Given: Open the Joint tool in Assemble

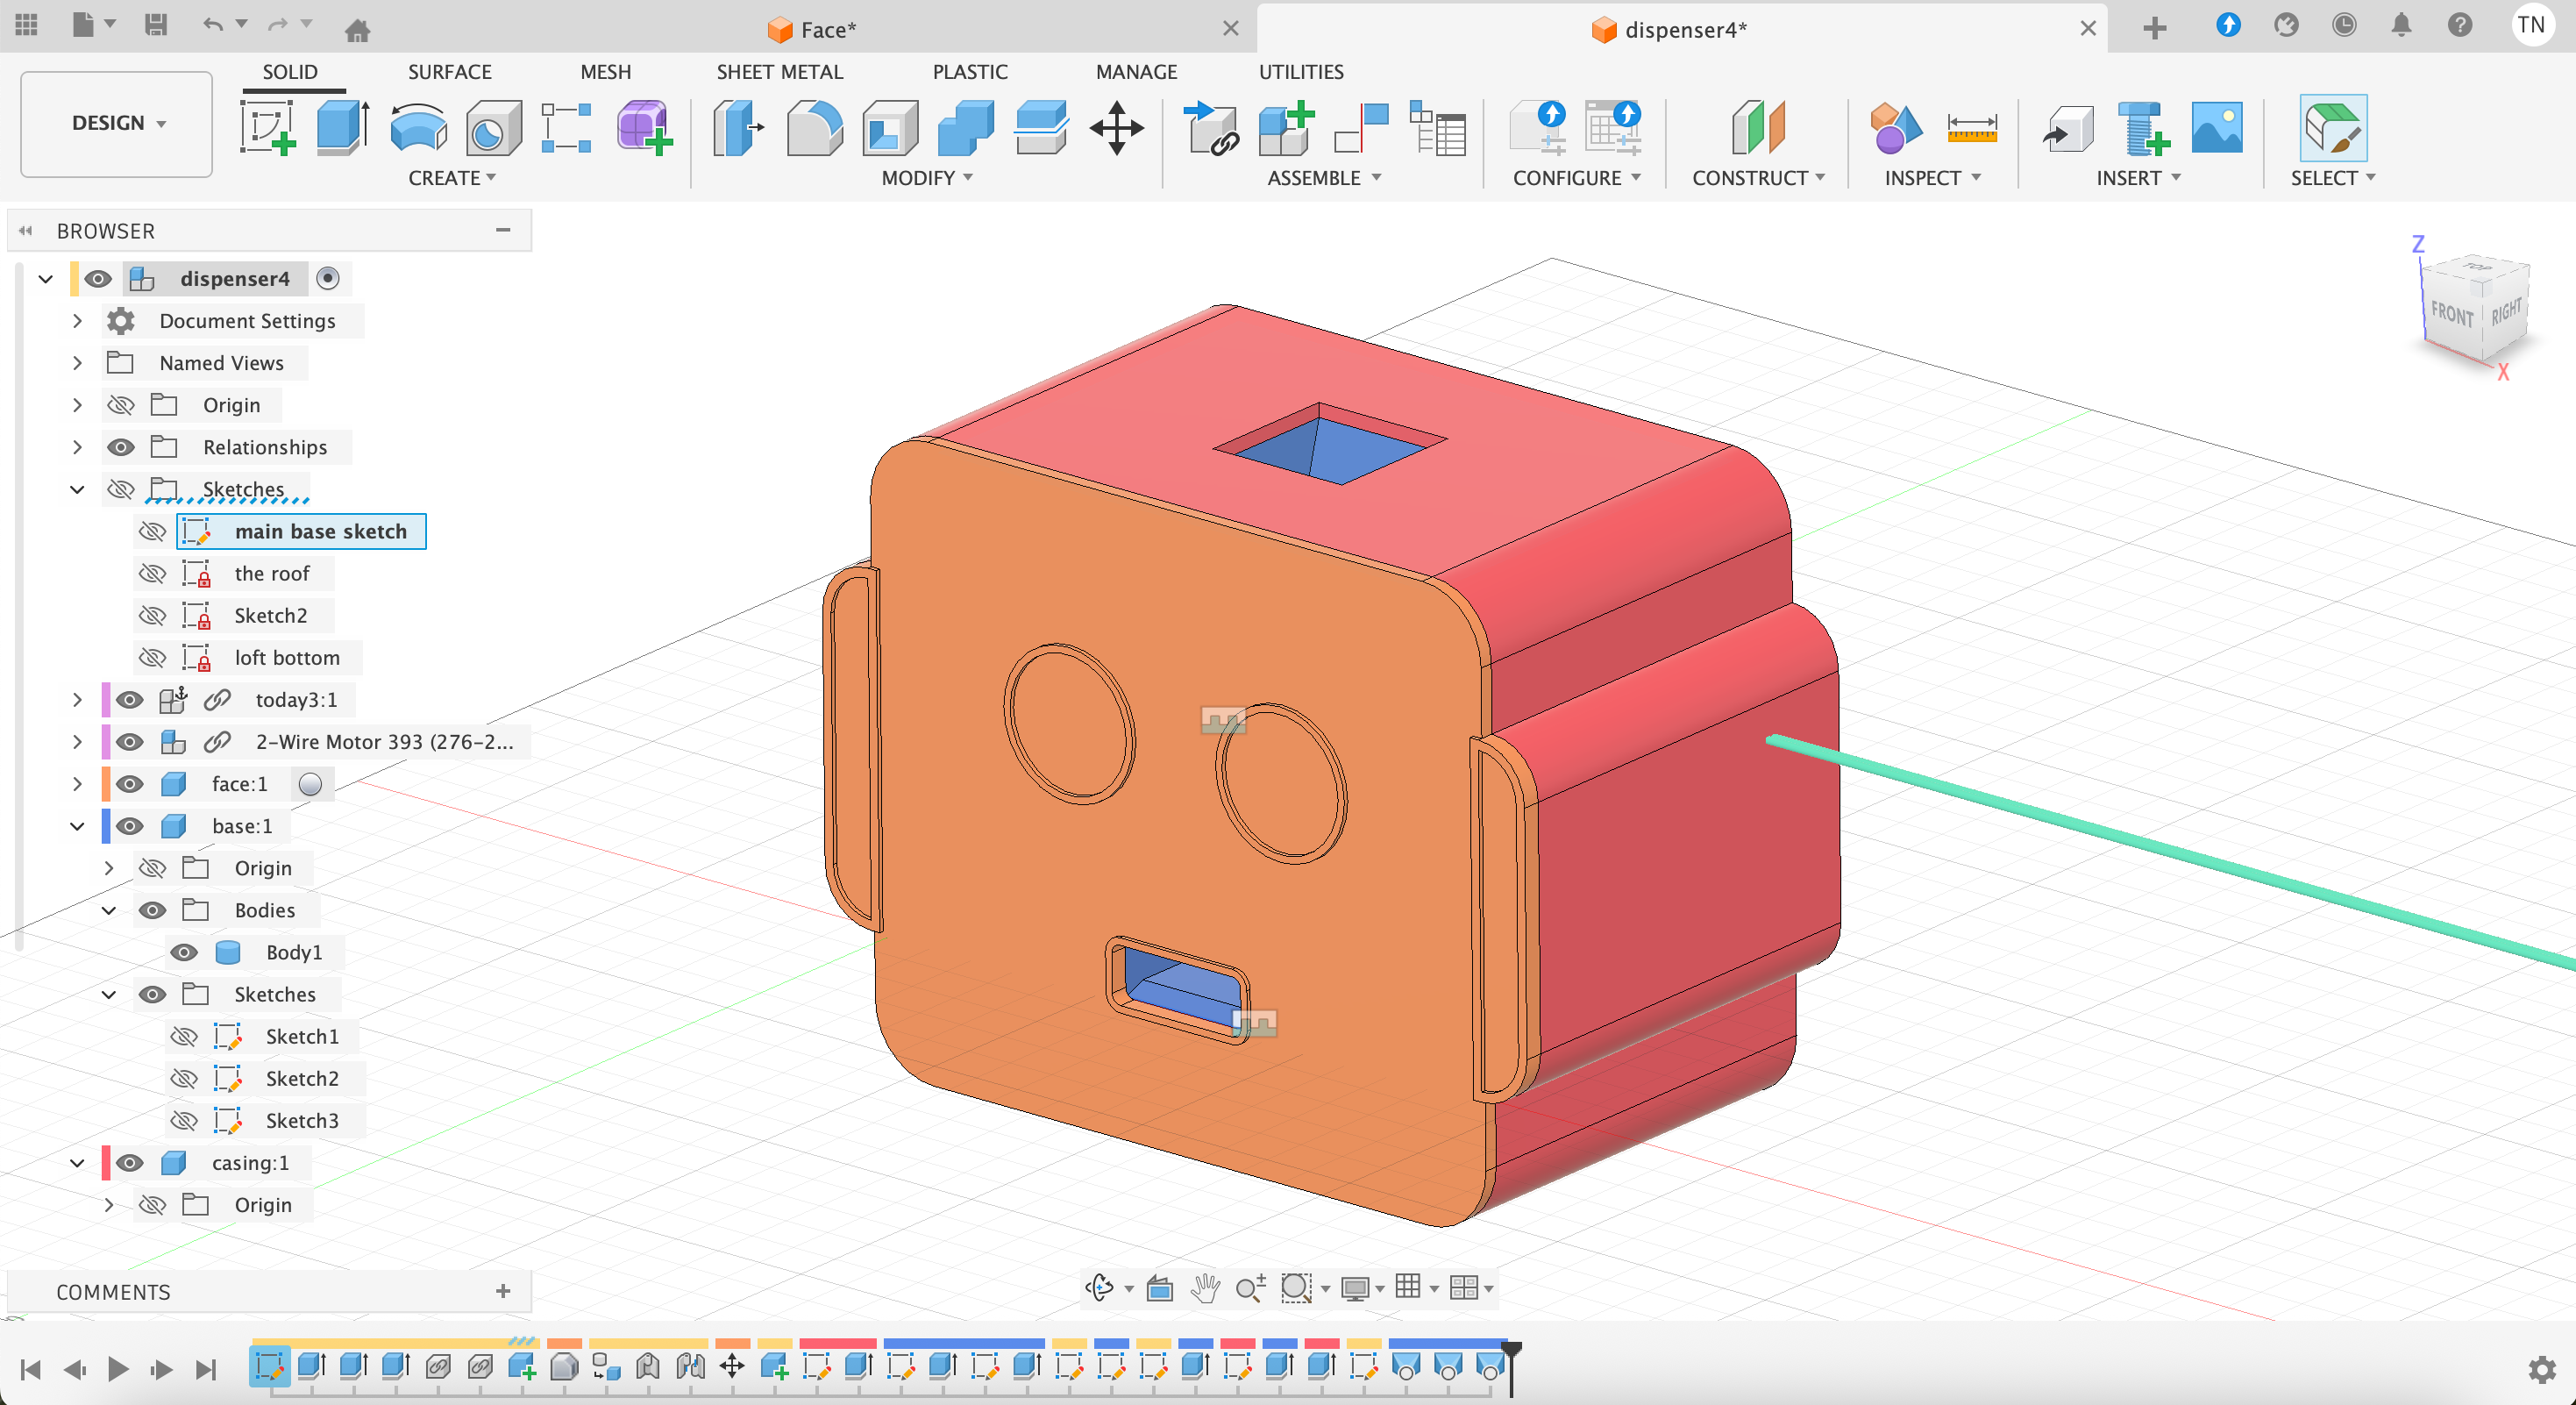Looking at the screenshot, I should click(1361, 128).
